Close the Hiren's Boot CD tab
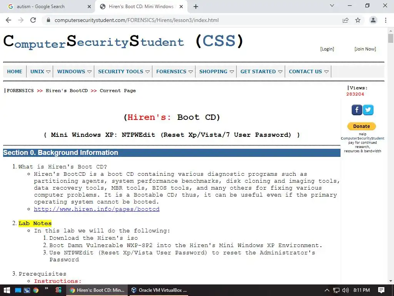This screenshot has height=296, width=394. pyautogui.click(x=181, y=7)
